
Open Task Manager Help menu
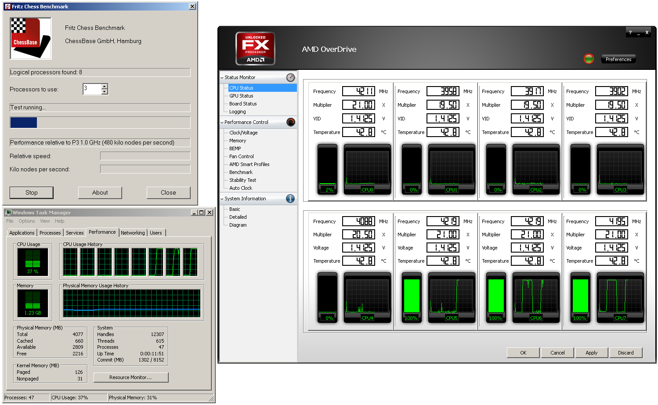[60, 221]
